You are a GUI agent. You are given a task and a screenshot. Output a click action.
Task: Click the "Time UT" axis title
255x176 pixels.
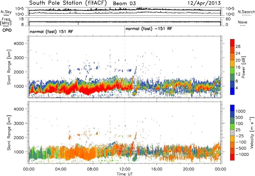(x=125, y=174)
